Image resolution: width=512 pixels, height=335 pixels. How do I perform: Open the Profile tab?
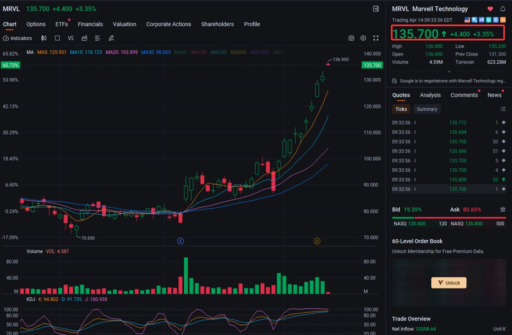(252, 24)
